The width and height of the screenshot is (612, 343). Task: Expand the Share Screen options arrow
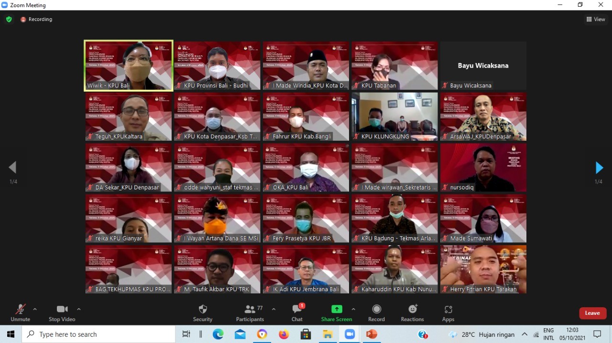coord(353,309)
